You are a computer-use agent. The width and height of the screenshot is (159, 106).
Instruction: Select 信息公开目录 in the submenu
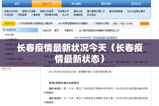click(x=47, y=11)
